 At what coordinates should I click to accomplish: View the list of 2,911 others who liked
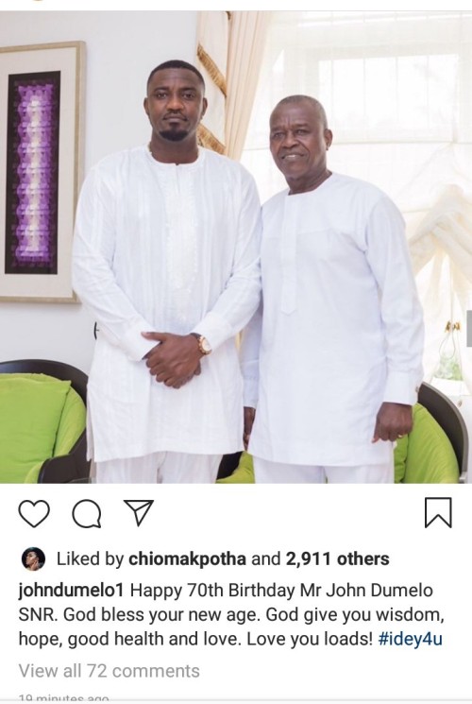tap(337, 558)
